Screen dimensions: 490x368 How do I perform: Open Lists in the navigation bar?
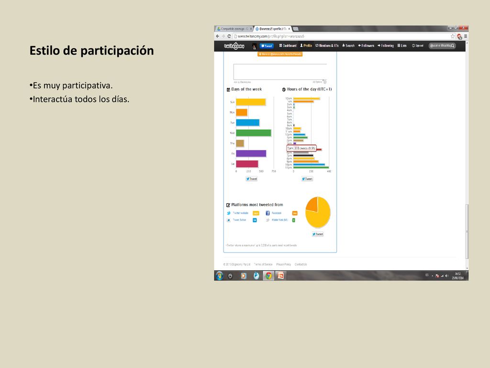click(x=402, y=46)
